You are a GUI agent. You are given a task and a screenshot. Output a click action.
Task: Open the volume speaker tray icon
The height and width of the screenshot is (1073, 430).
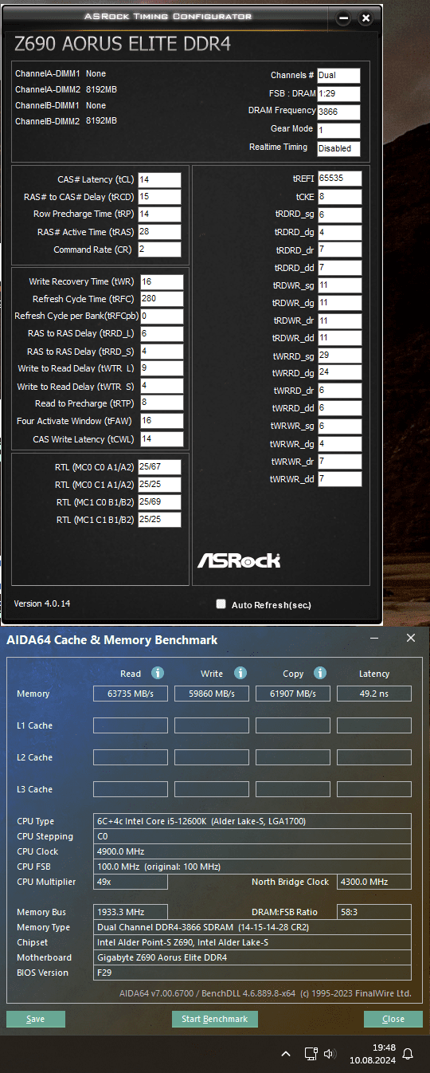coord(330,1054)
